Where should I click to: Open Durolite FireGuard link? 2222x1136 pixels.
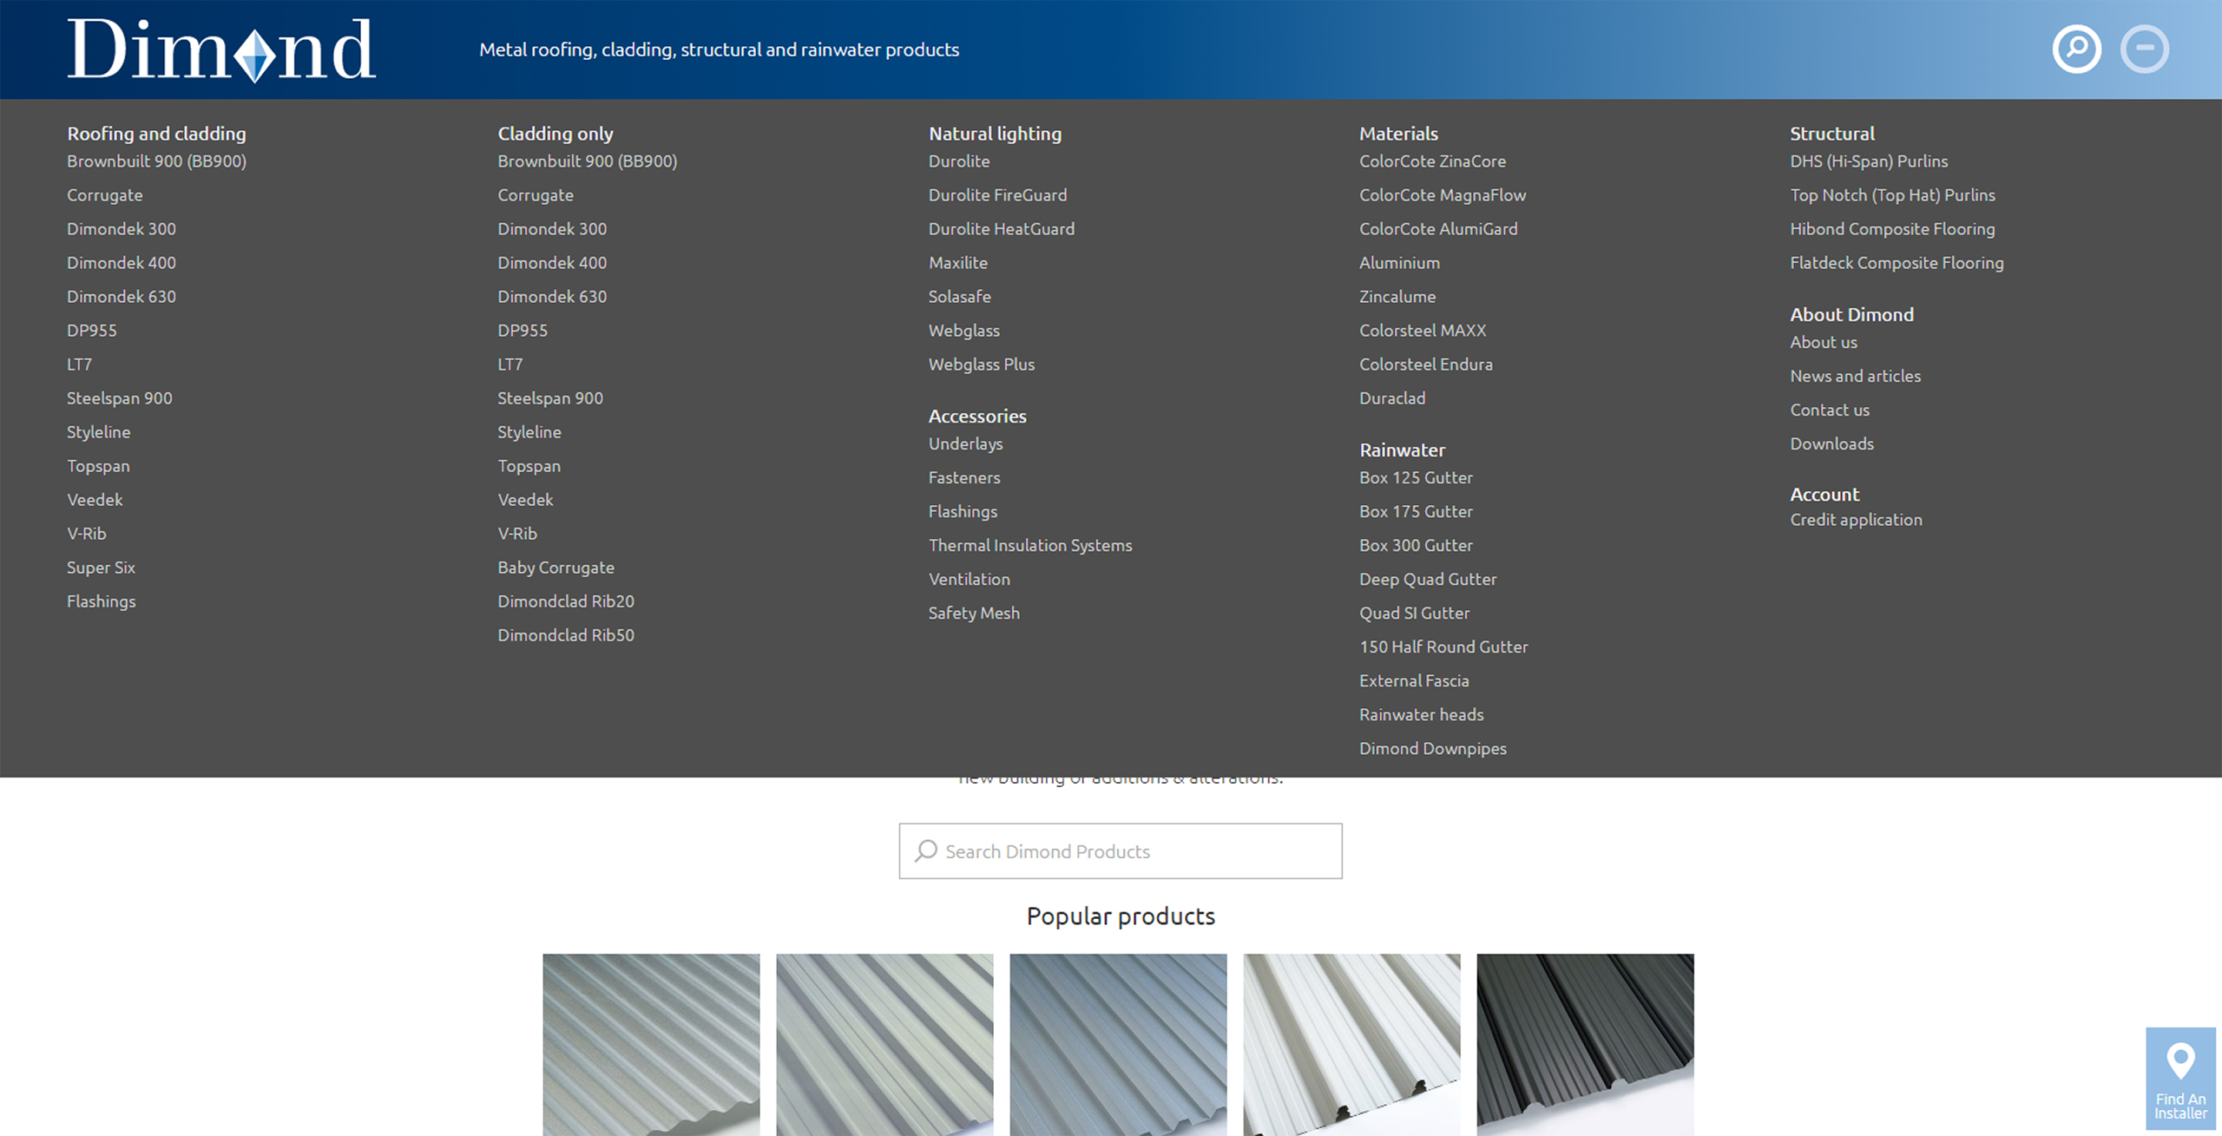(x=997, y=195)
